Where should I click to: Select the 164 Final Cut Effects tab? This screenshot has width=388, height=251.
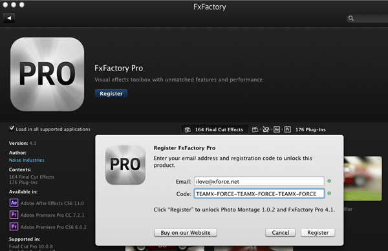(x=215, y=129)
